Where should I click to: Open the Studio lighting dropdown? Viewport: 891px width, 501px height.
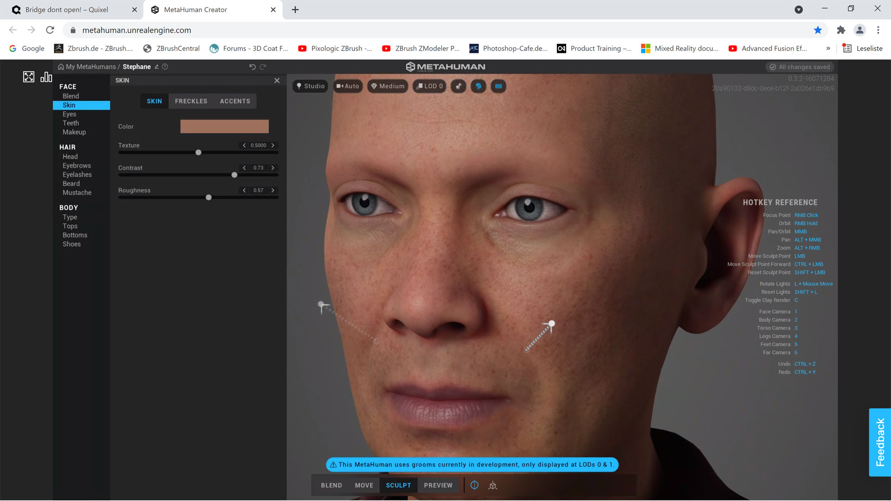310,86
